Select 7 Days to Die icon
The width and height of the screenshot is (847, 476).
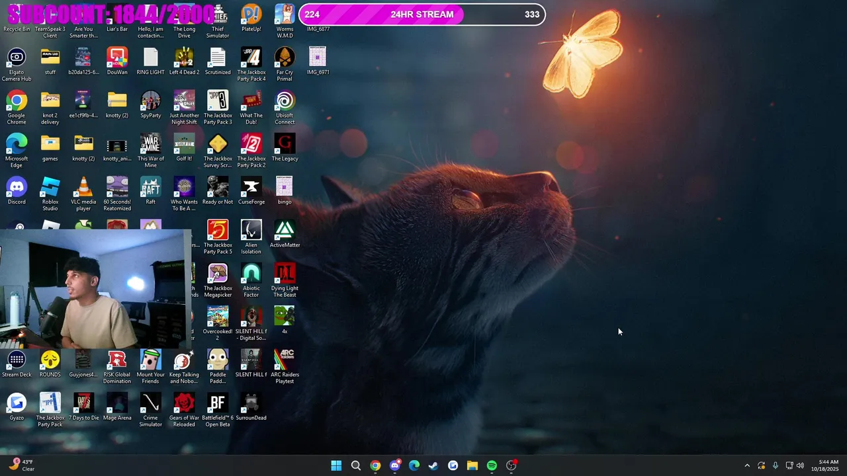tap(83, 406)
